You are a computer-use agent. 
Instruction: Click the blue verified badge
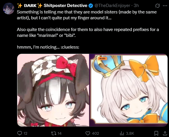pyautogui.click(x=91, y=6)
